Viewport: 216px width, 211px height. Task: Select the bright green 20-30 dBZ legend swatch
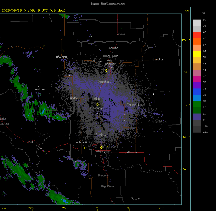coord(197,104)
